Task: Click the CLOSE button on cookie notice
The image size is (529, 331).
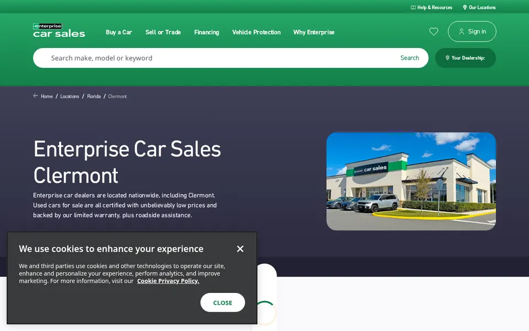Action: [223, 303]
